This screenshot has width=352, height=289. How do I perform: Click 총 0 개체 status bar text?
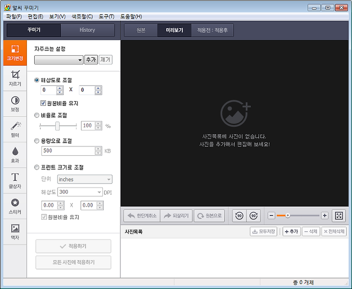coord(303,283)
